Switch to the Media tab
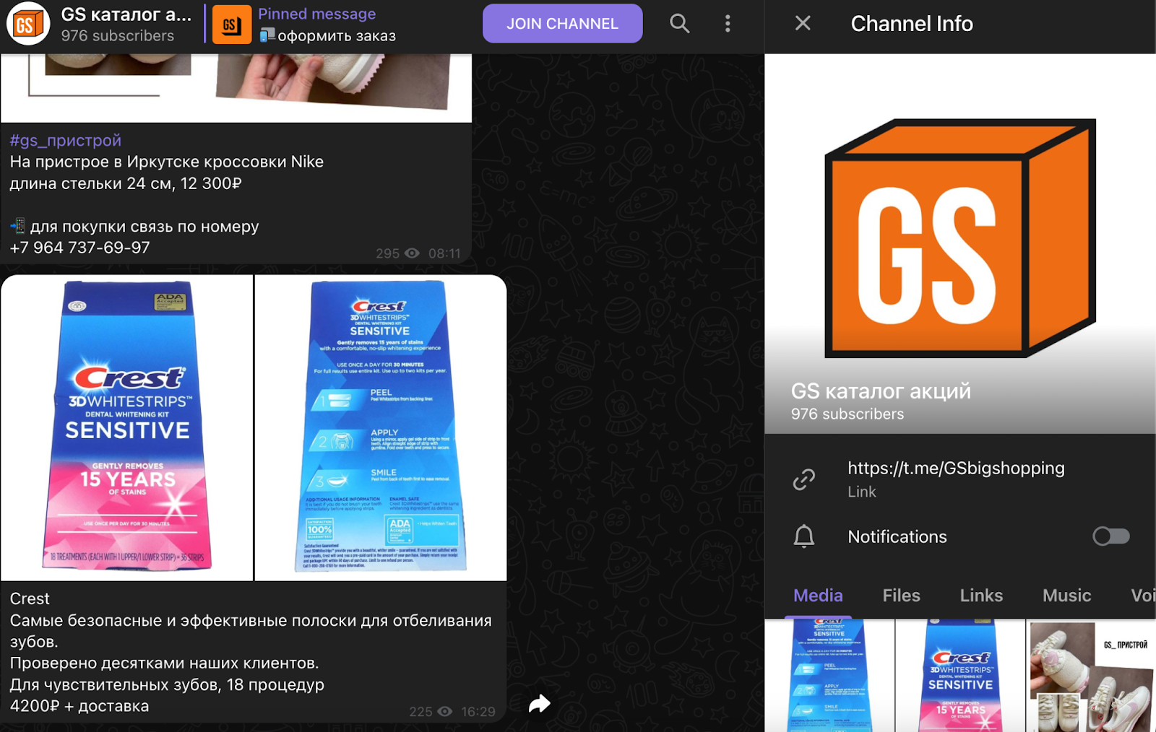The image size is (1156, 732). coord(818,596)
